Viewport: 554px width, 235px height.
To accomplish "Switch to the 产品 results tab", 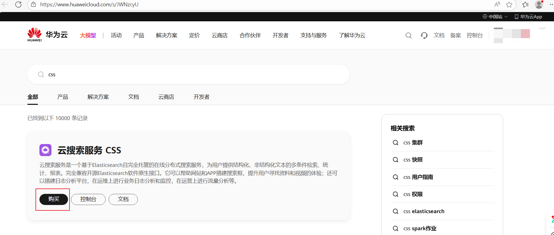I will pos(63,97).
